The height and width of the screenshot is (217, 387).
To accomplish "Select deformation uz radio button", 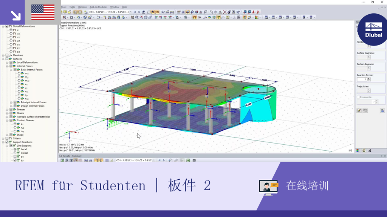I will (x=11, y=41).
